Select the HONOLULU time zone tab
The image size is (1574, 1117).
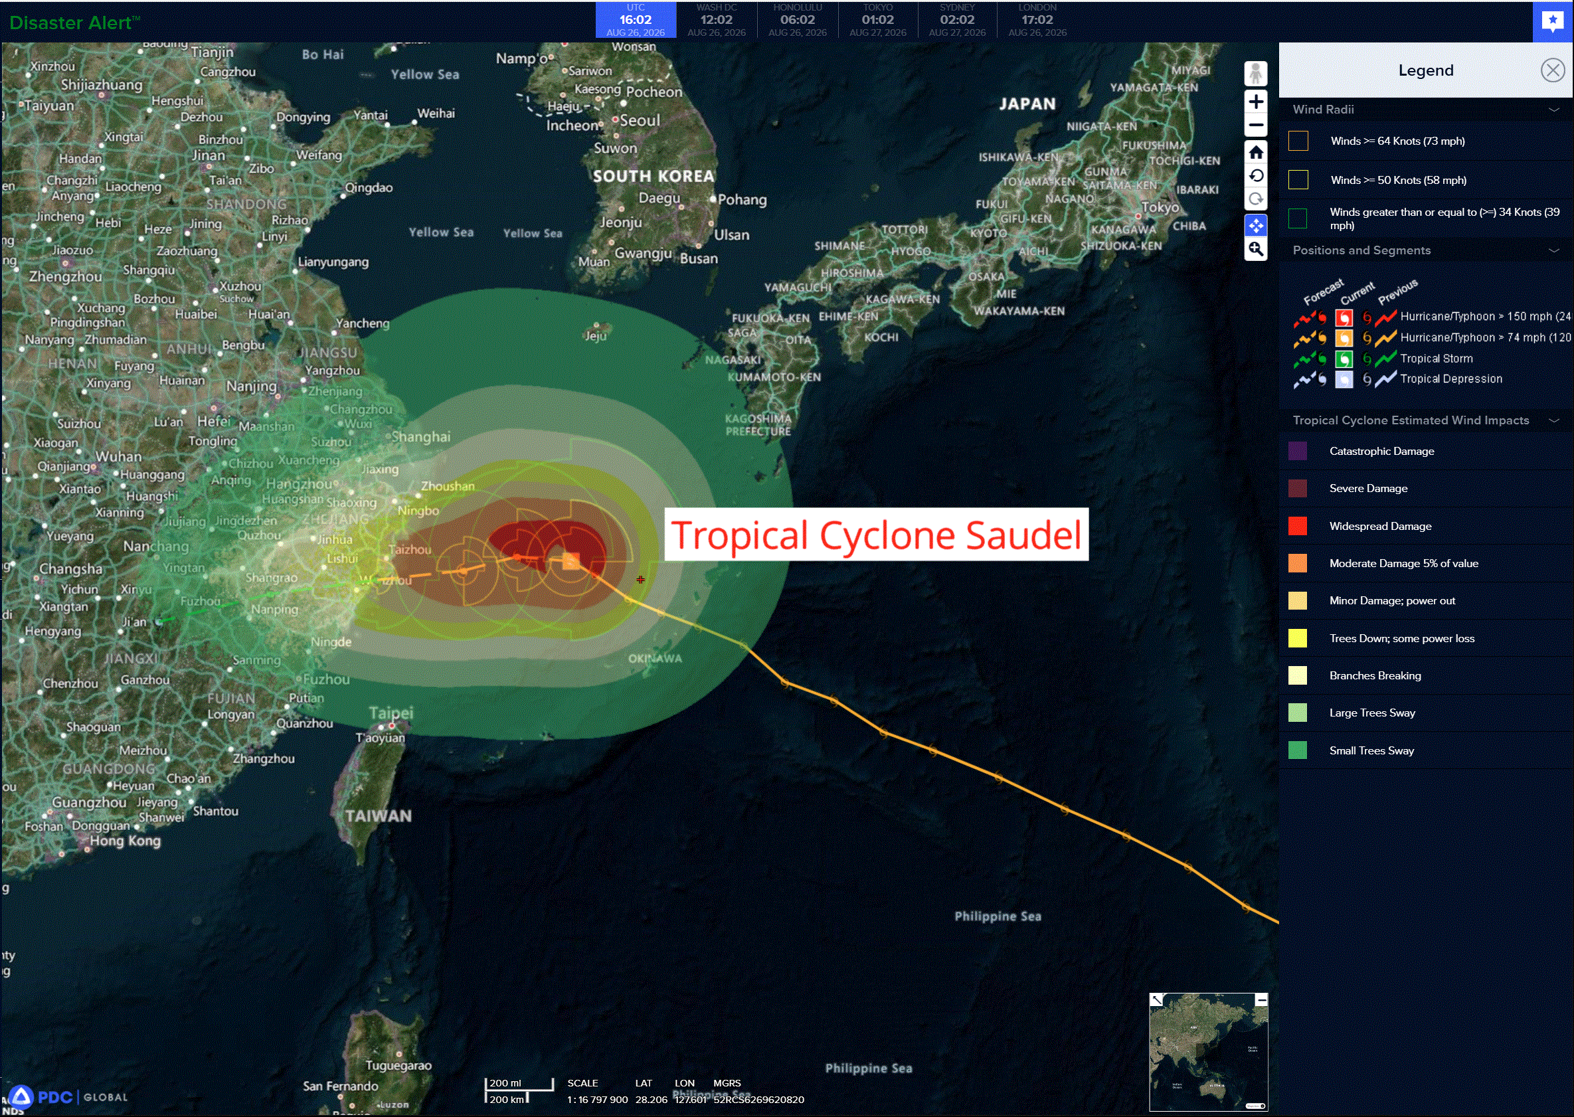click(798, 20)
